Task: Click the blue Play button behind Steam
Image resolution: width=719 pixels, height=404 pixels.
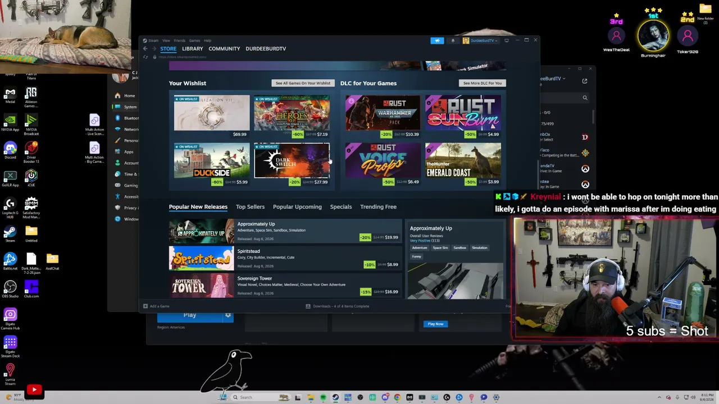Action: click(x=190, y=315)
